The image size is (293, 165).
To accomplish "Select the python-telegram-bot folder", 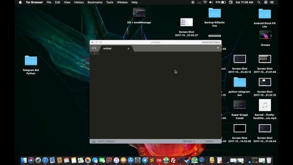I will coord(240,87).
